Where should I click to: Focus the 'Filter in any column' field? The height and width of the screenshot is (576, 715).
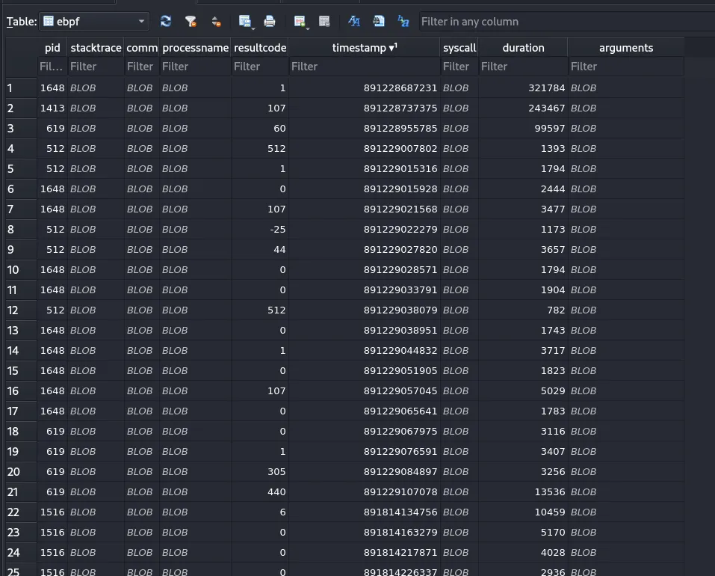click(567, 22)
